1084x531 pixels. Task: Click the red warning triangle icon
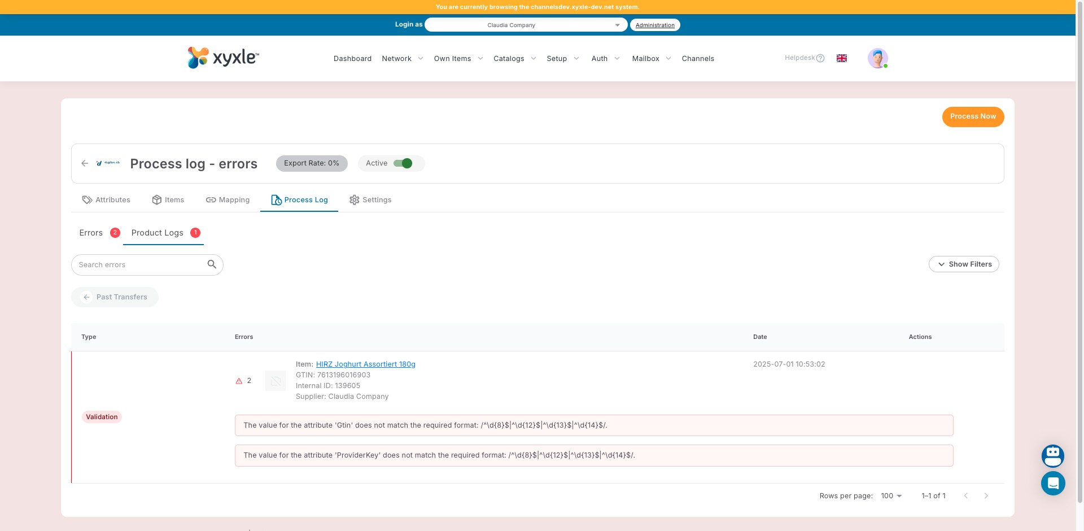pos(239,381)
